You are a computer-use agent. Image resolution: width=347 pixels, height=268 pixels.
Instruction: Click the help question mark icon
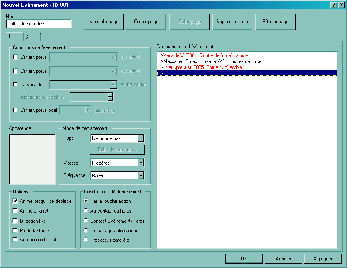click(x=334, y=5)
